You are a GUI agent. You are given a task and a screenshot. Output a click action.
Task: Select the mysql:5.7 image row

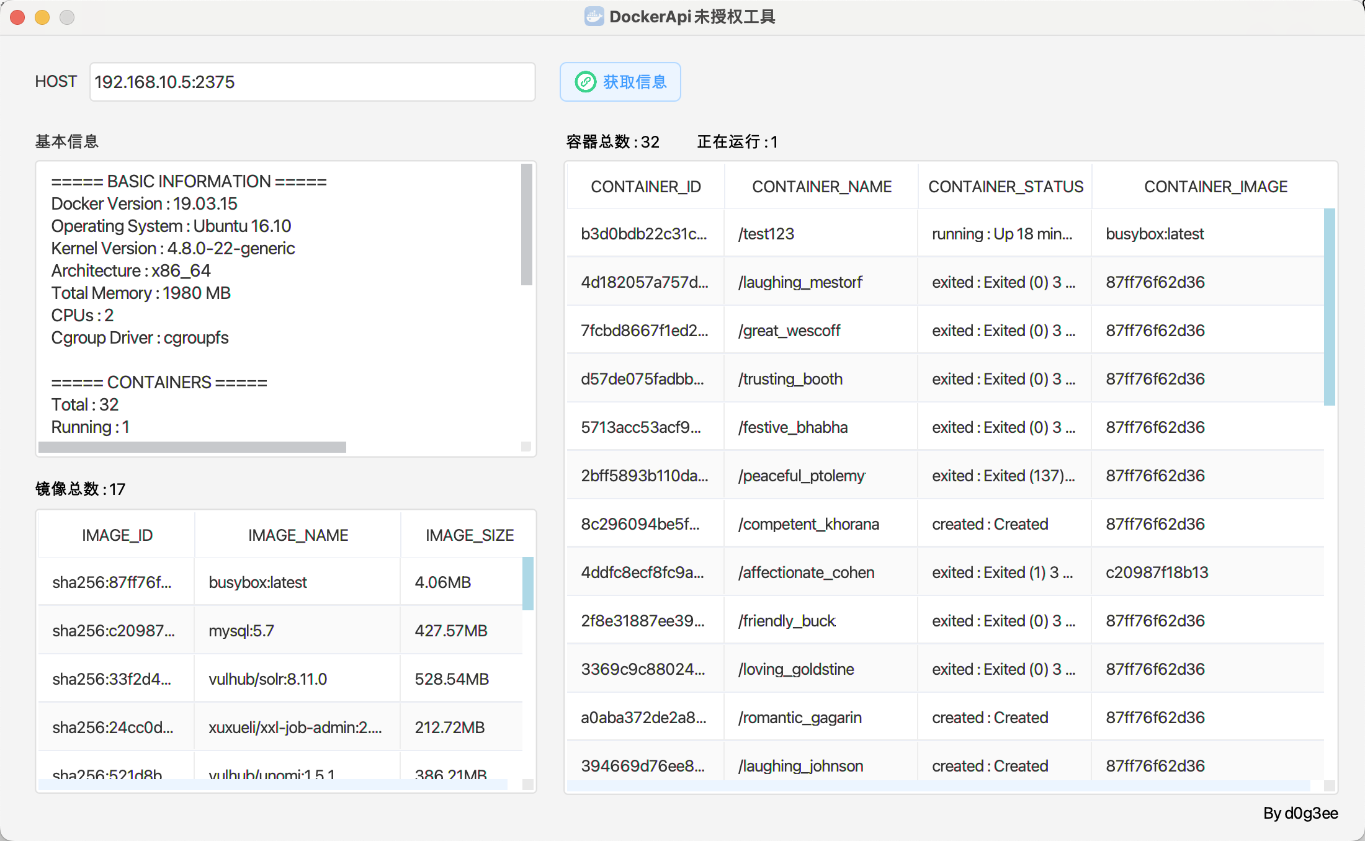(279, 630)
